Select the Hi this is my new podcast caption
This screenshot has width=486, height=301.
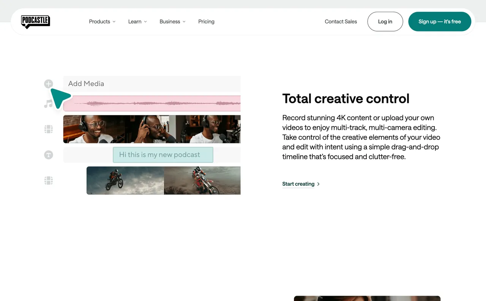[163, 154]
